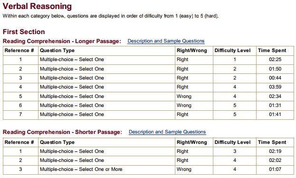Click the Reference # header in first table

point(19,51)
